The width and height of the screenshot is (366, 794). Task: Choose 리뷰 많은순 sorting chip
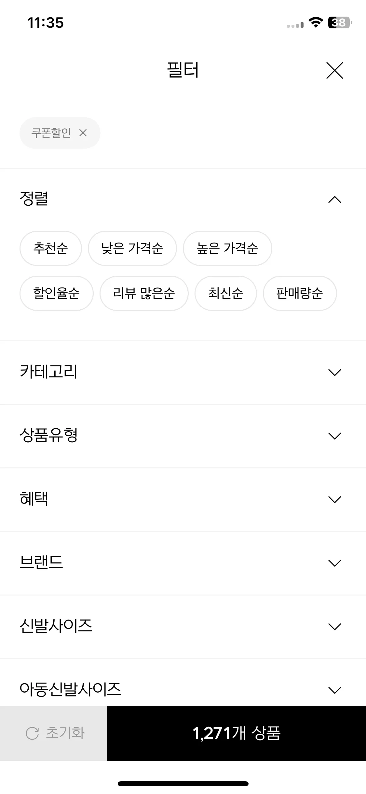(144, 293)
